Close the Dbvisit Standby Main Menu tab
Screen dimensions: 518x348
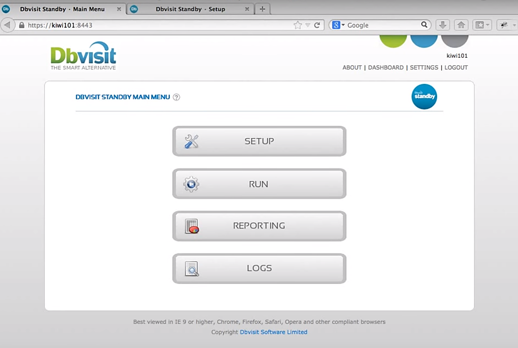coord(119,9)
